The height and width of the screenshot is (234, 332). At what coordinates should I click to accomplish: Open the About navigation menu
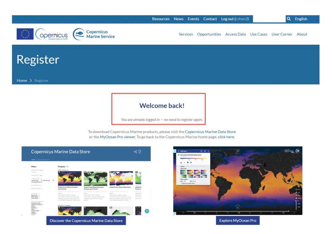click(302, 34)
